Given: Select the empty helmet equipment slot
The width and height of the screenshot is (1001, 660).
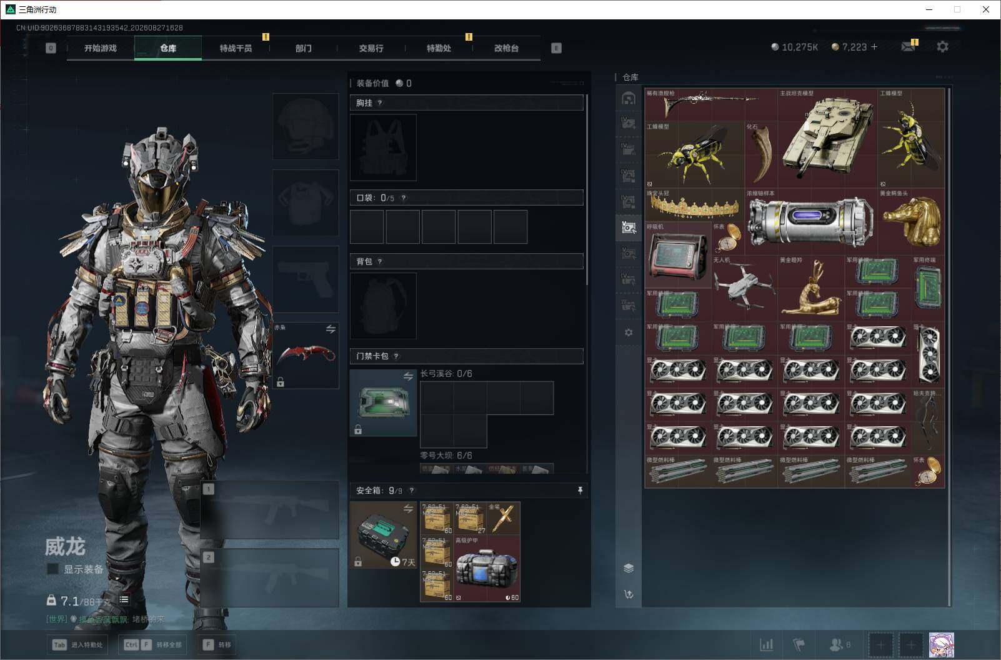Looking at the screenshot, I should (x=306, y=127).
